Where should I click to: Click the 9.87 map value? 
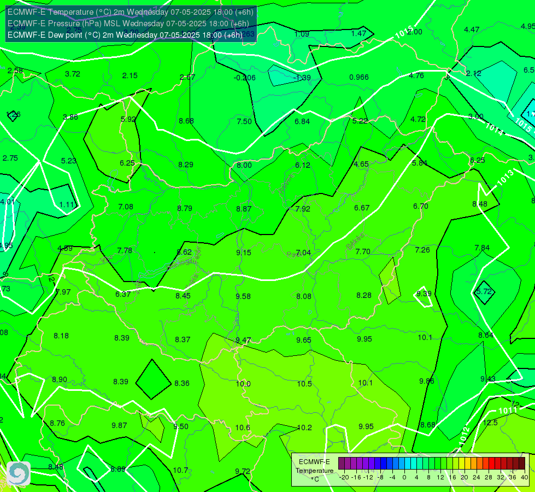coord(119,425)
